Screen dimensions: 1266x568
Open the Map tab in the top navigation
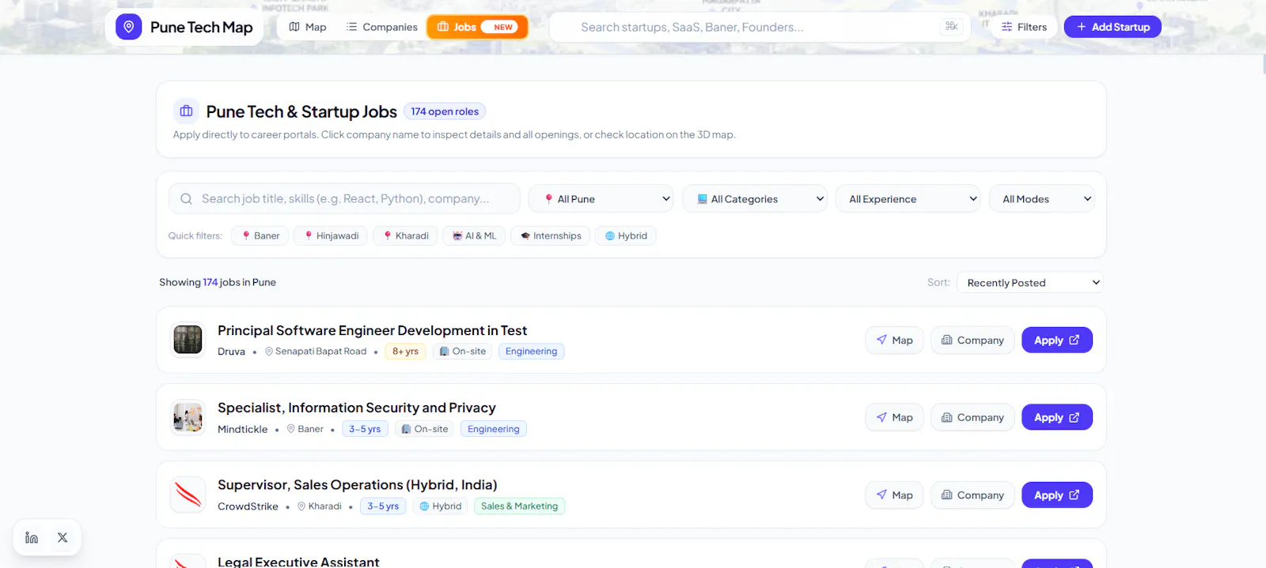click(308, 27)
